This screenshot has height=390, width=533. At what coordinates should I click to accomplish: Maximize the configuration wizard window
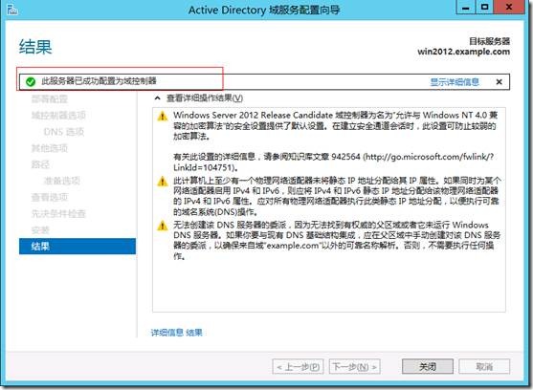coord(484,8)
